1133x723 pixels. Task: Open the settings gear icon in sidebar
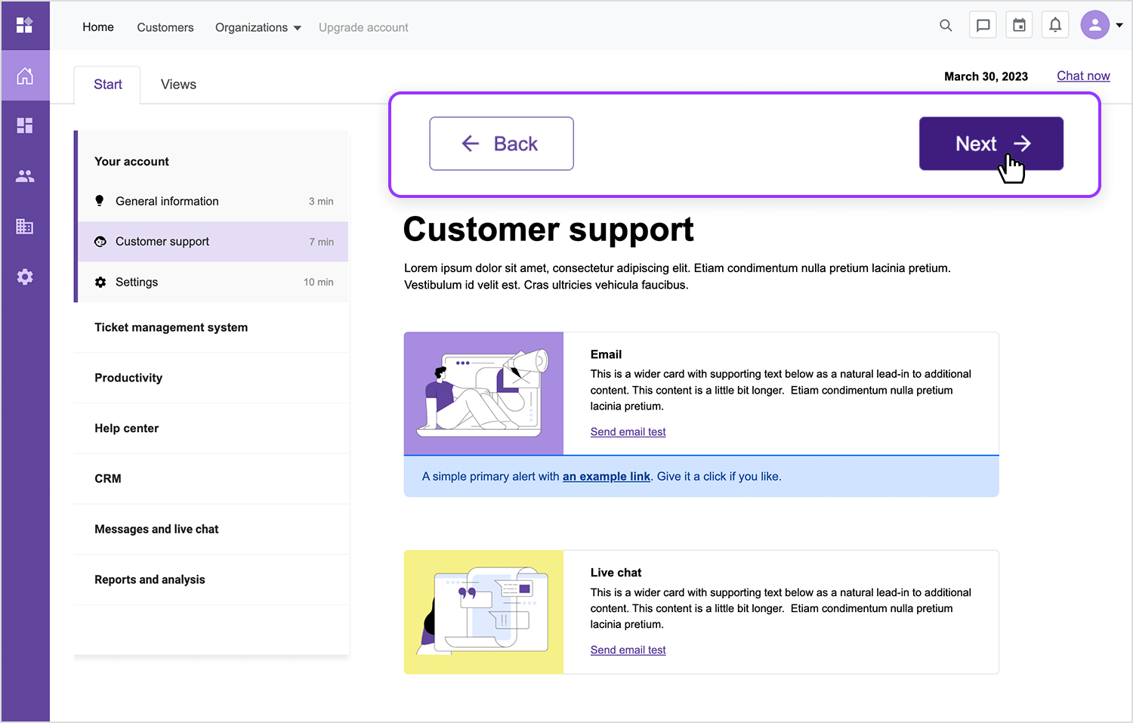click(x=25, y=277)
